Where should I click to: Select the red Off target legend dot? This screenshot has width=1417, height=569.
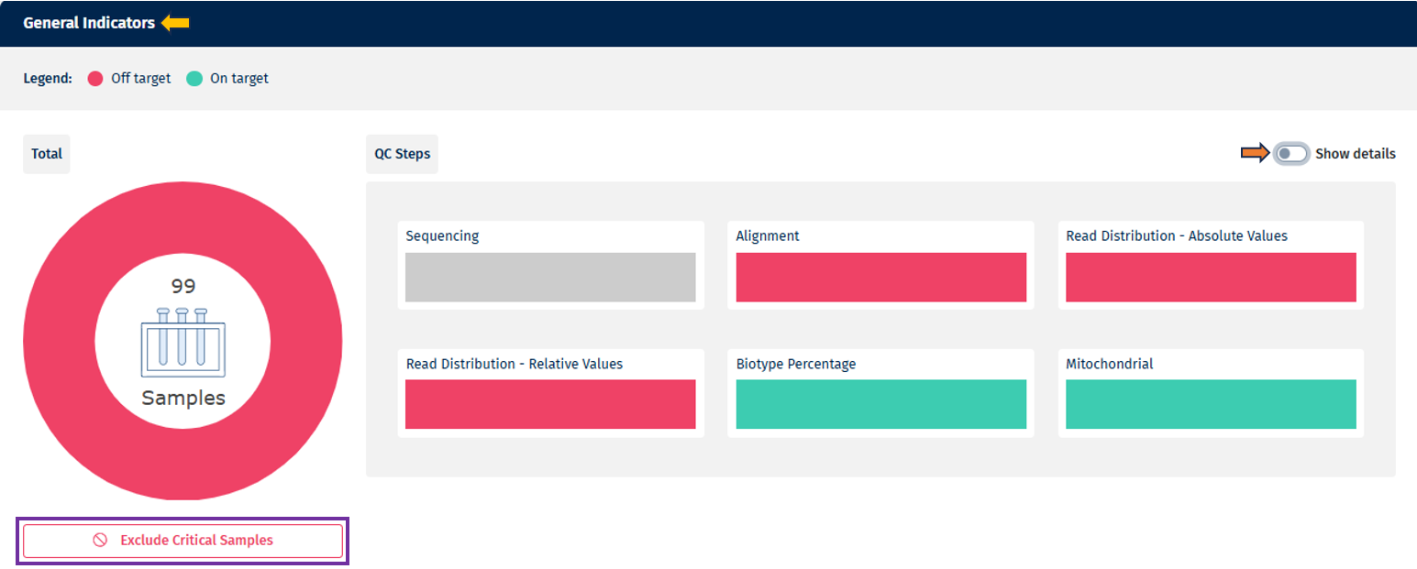[94, 78]
